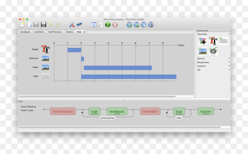Viewport: 248px width, 154px height.
Task: Select the thanks routine in the flow
Action: [206, 111]
